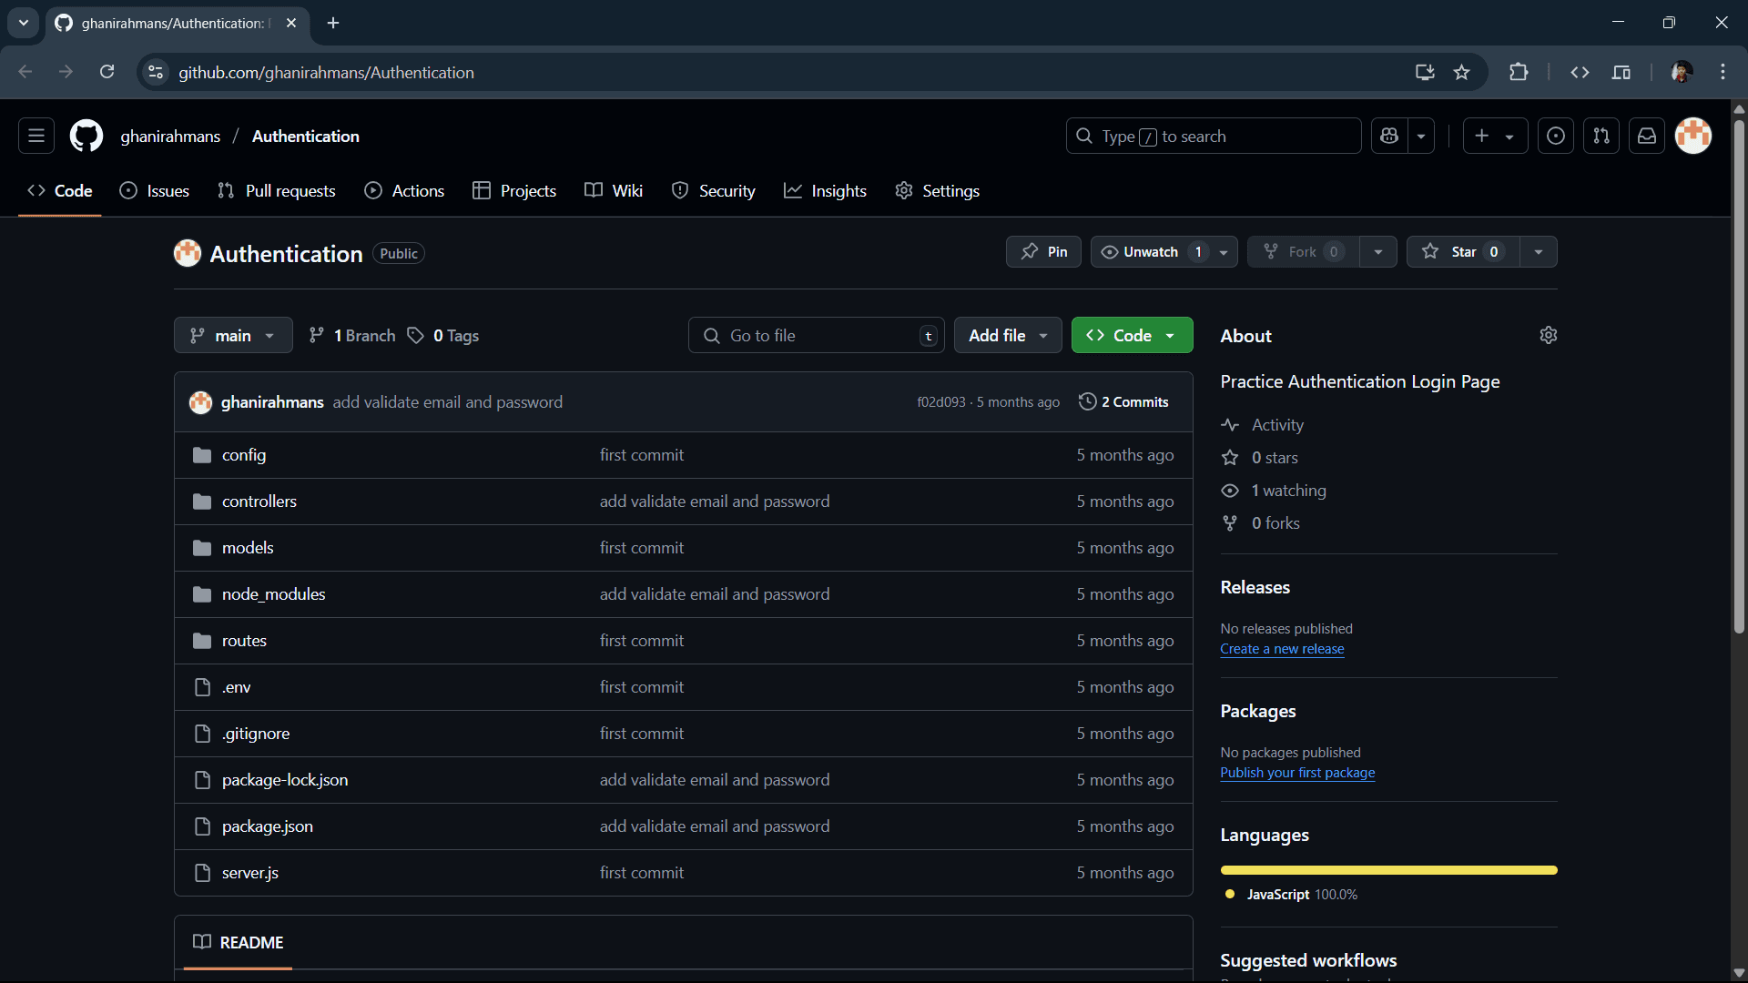This screenshot has width=1748, height=983.
Task: Reload the page
Action: click(107, 73)
